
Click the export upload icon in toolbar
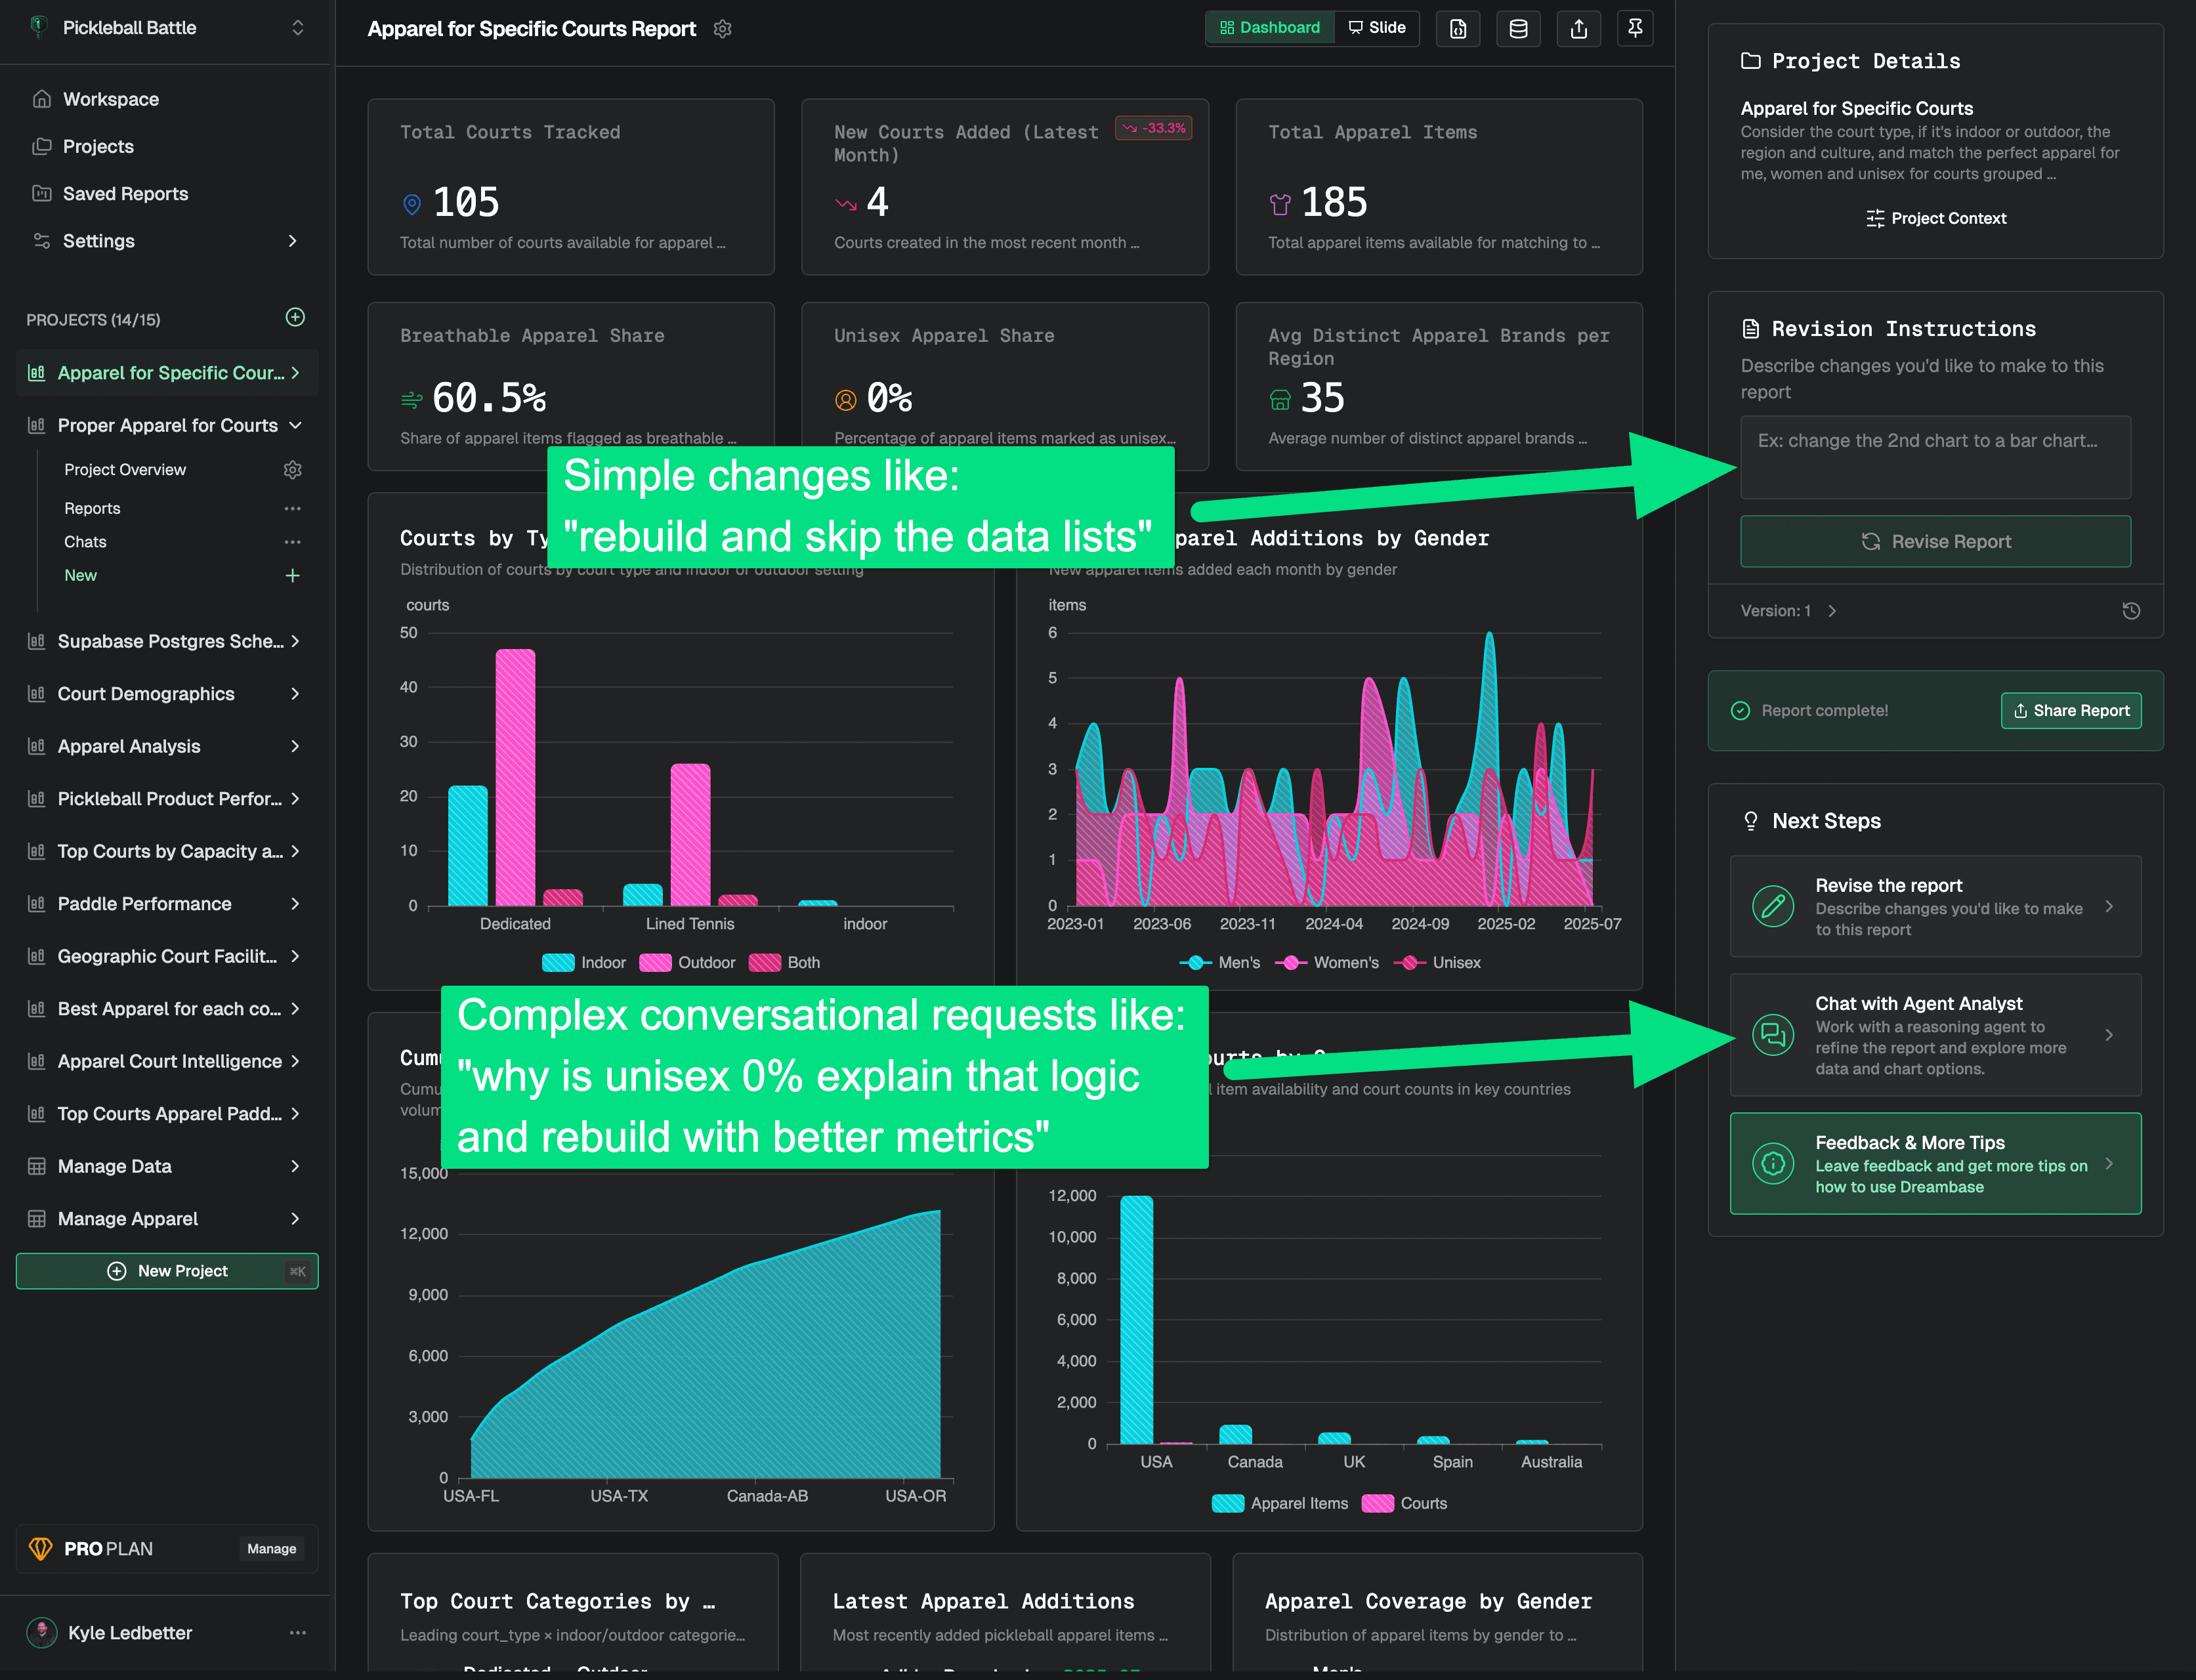(1578, 28)
